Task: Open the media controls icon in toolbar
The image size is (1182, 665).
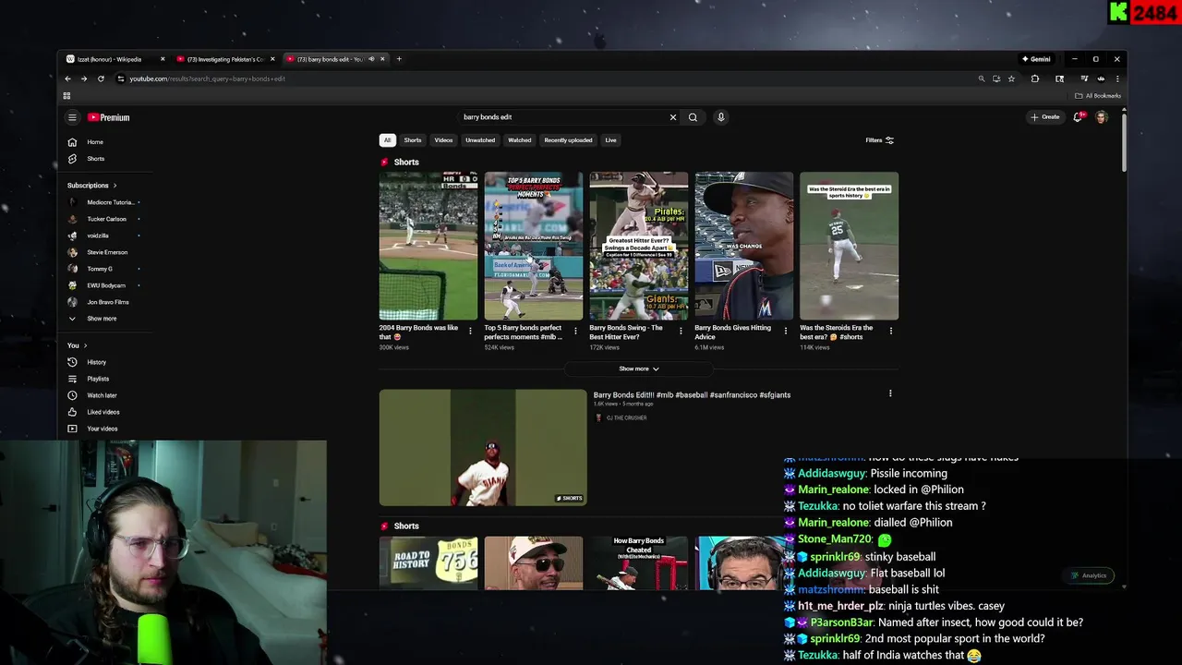Action: pos(1084,79)
